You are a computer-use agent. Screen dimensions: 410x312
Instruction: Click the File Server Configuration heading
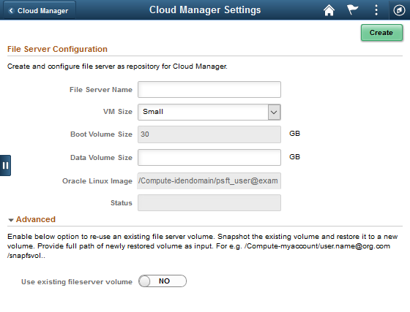point(57,49)
